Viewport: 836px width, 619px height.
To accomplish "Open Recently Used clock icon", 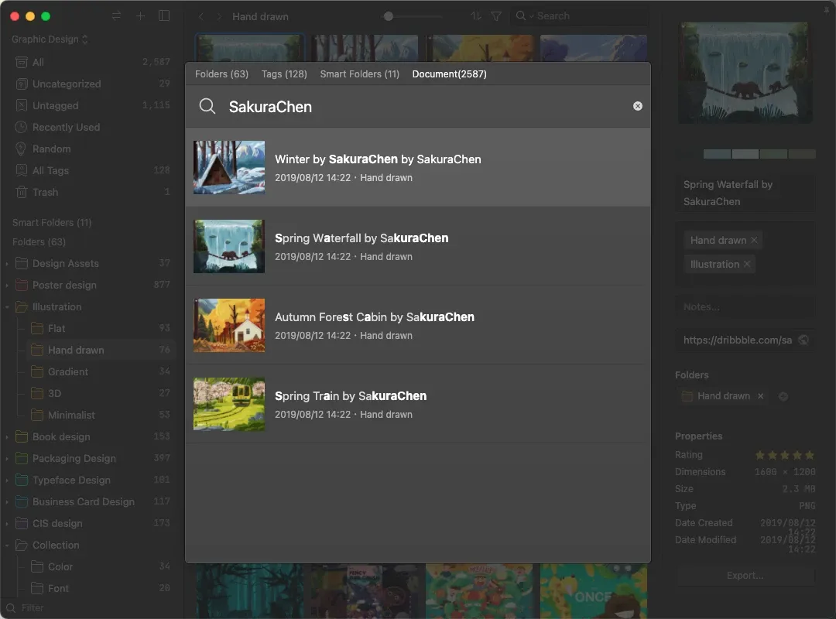I will pos(22,128).
